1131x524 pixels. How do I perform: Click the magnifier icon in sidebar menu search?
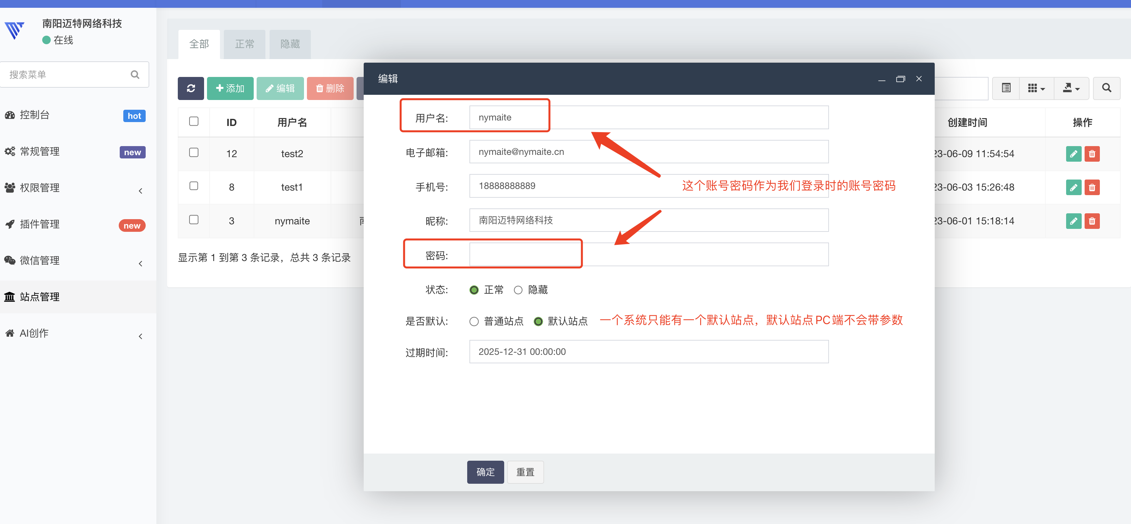135,74
